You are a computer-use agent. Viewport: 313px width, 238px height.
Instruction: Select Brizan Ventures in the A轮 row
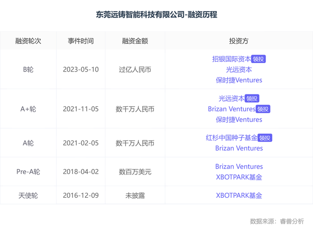tap(239, 148)
